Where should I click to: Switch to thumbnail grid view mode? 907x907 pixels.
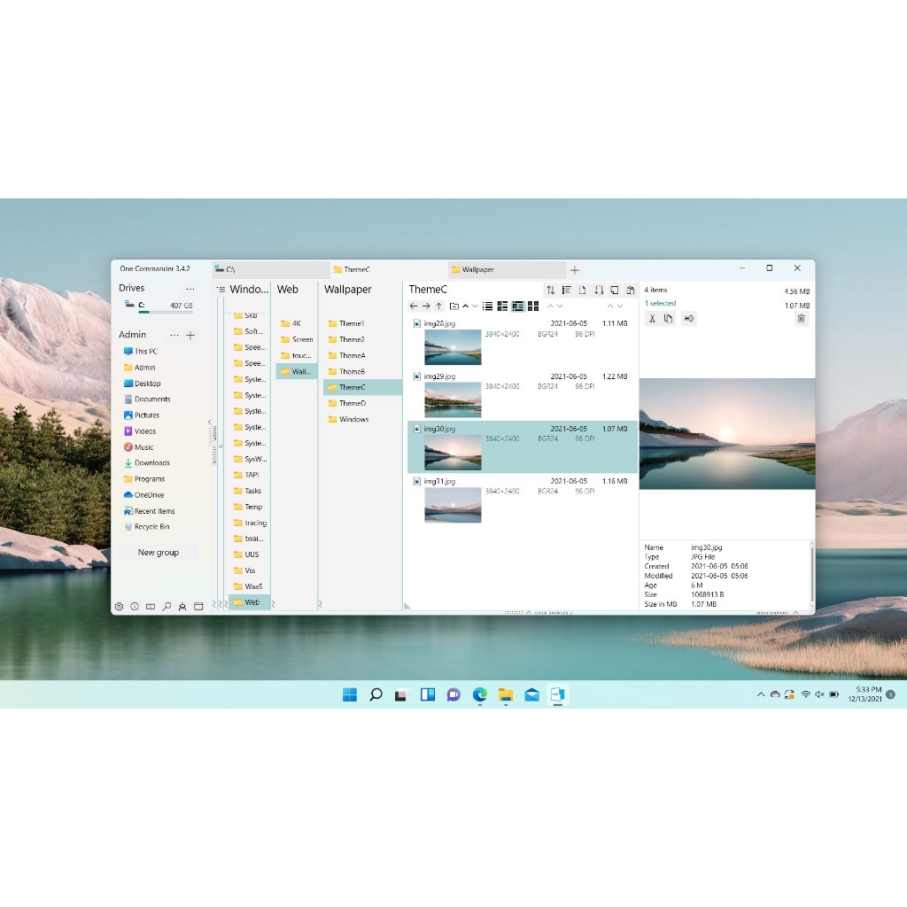(x=534, y=306)
